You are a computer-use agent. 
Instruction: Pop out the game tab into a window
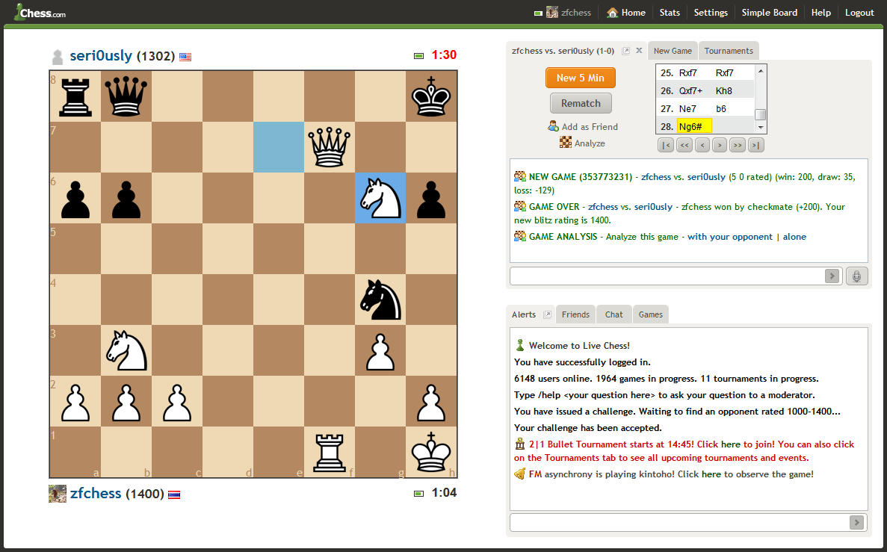(625, 51)
